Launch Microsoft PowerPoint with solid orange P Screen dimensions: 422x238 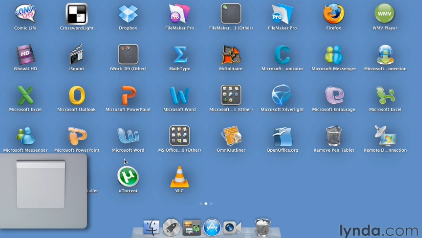click(x=128, y=95)
